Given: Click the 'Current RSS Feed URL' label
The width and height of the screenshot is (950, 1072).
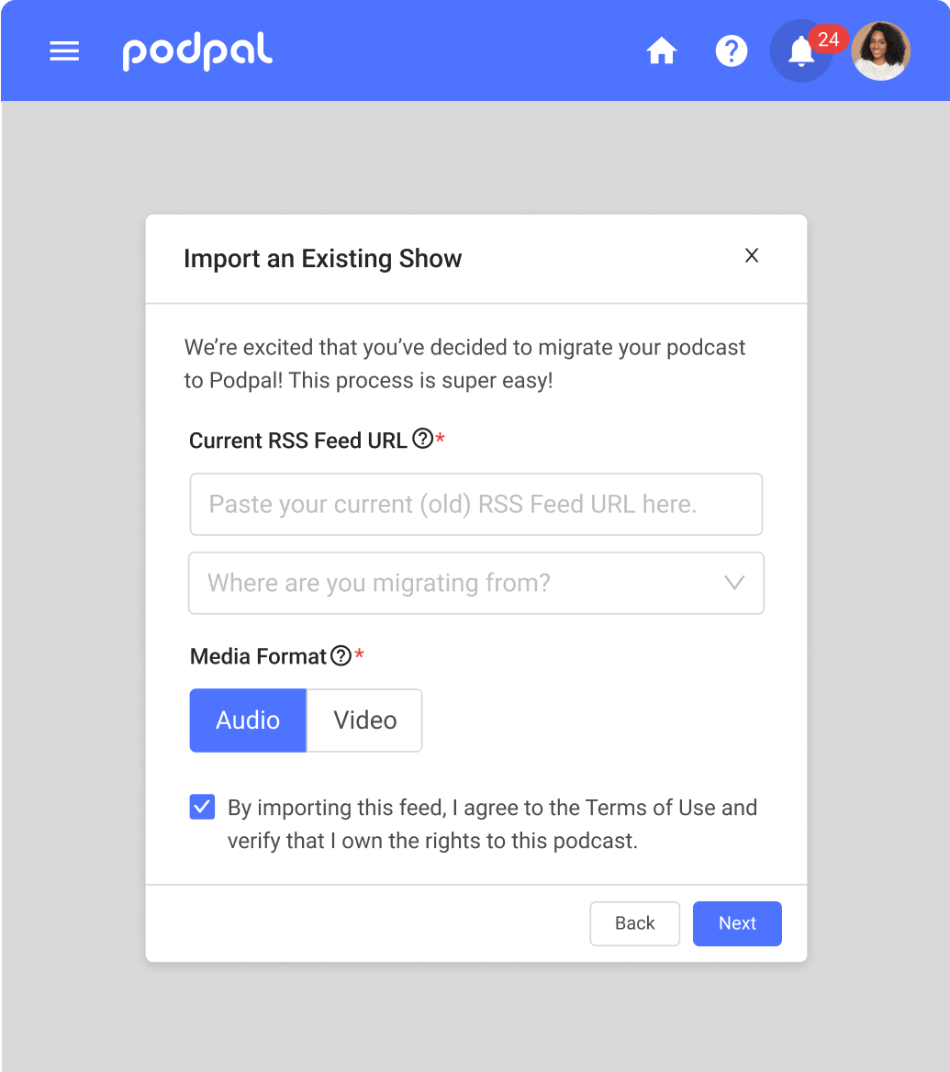Looking at the screenshot, I should tap(298, 441).
